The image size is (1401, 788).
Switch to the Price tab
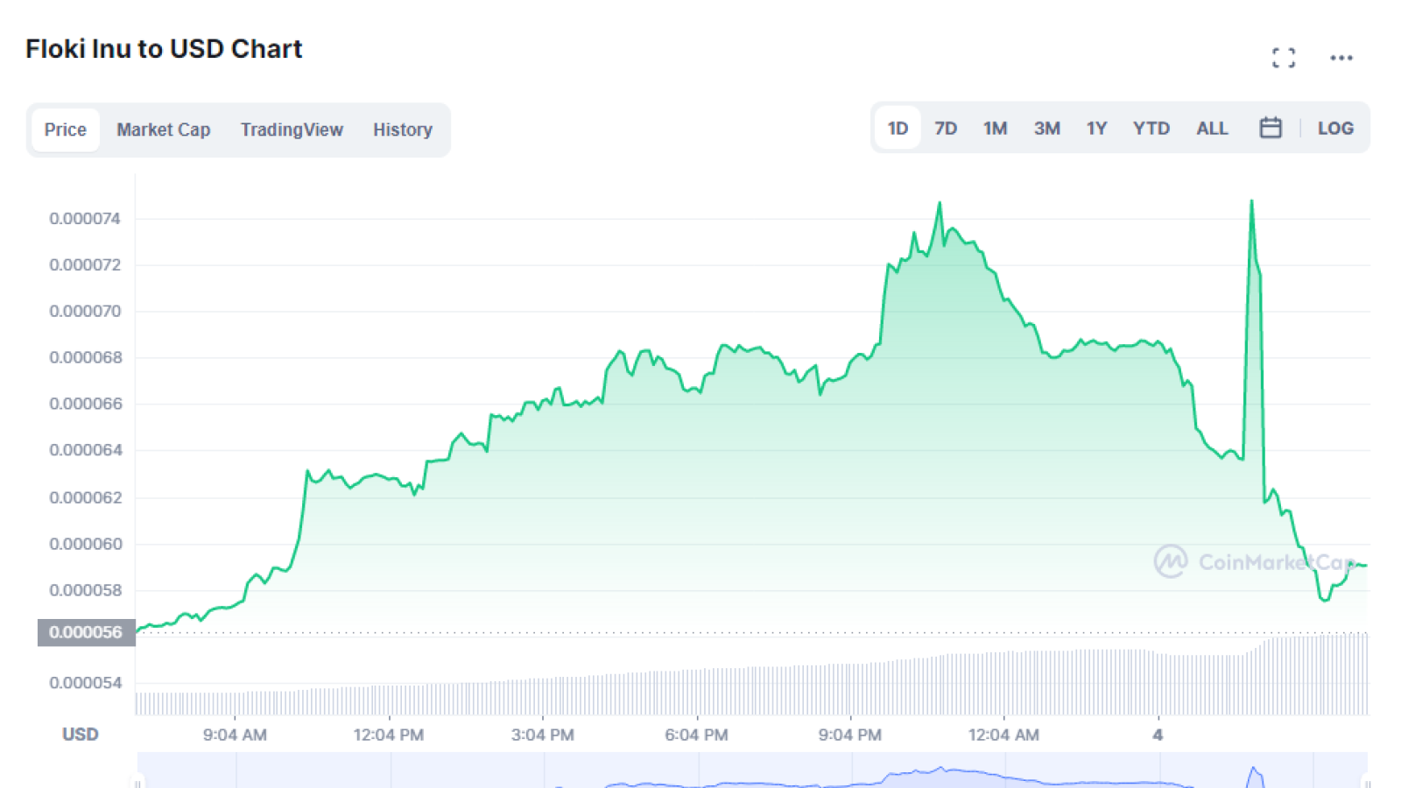point(66,130)
